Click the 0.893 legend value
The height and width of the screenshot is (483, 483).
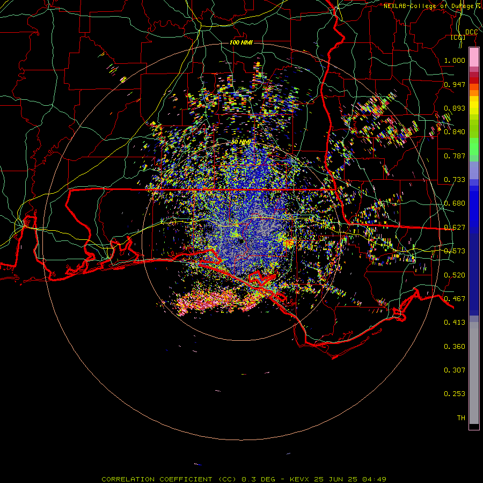tap(455, 108)
